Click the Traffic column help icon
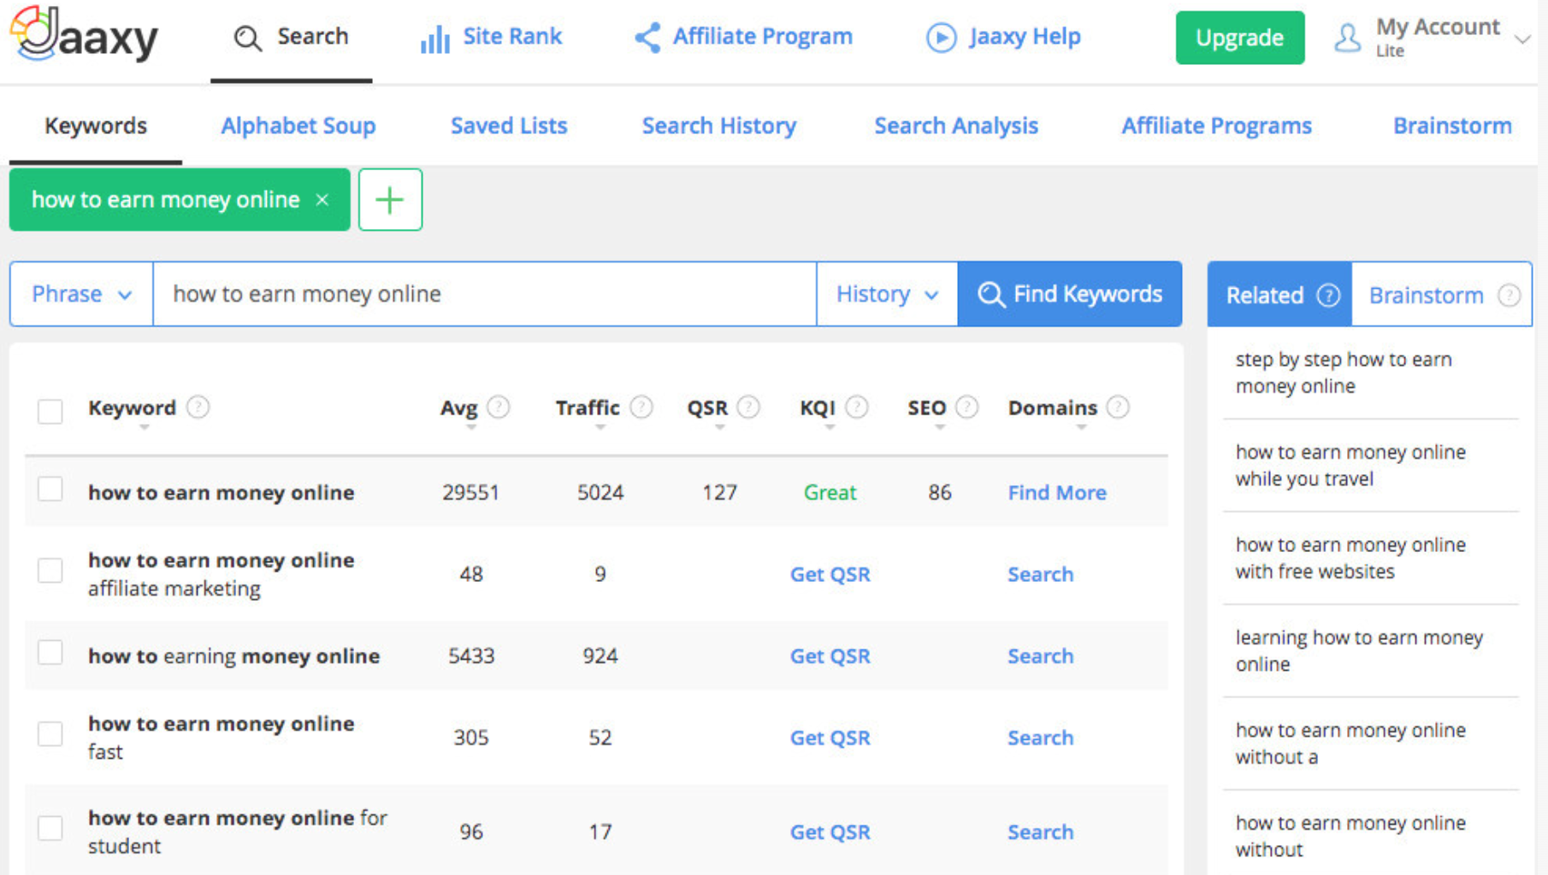 tap(641, 408)
